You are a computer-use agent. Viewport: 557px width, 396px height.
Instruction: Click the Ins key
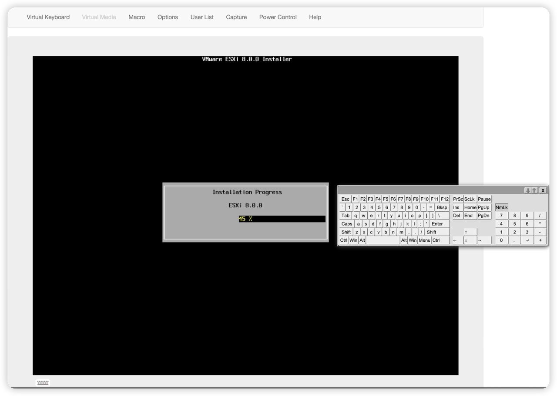(457, 207)
